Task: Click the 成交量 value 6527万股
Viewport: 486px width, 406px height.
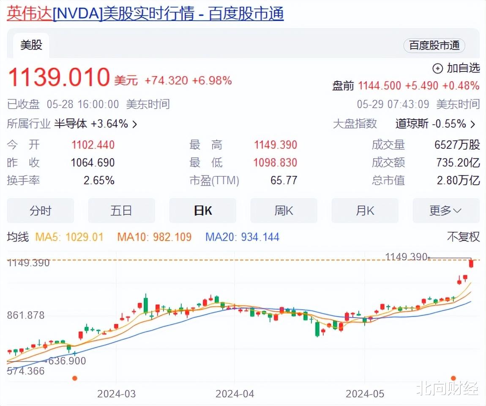Action: pos(457,145)
